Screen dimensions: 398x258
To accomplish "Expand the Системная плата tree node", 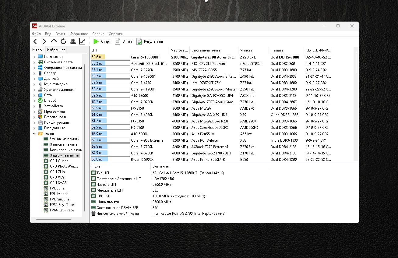I will click(x=34, y=62).
